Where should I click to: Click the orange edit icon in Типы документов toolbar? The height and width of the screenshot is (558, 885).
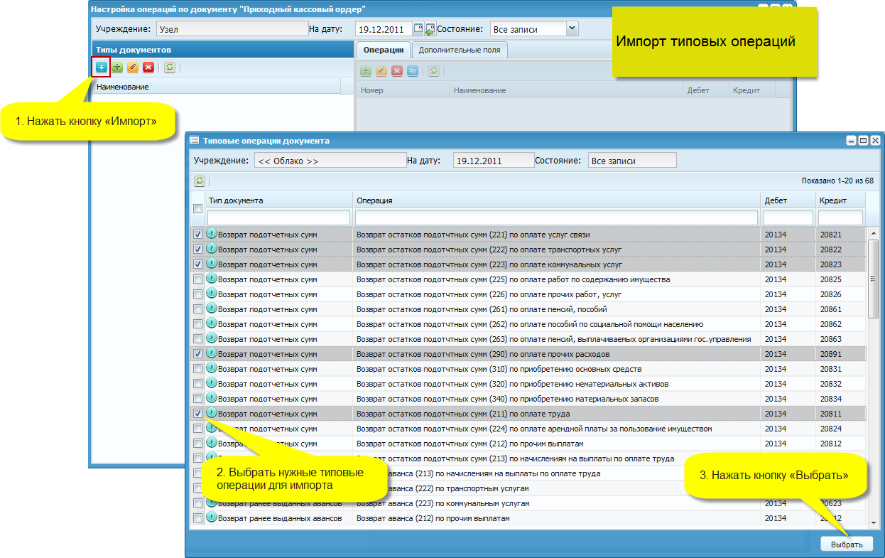(x=133, y=68)
